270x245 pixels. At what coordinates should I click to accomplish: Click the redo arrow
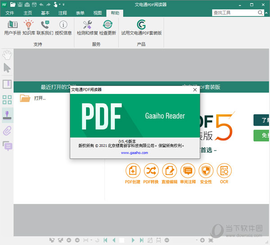49,4
